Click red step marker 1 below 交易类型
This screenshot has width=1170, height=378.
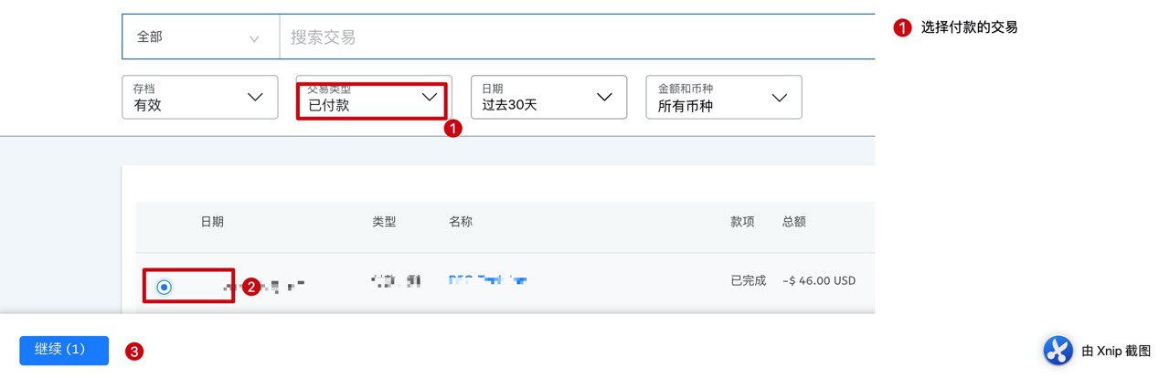point(452,130)
